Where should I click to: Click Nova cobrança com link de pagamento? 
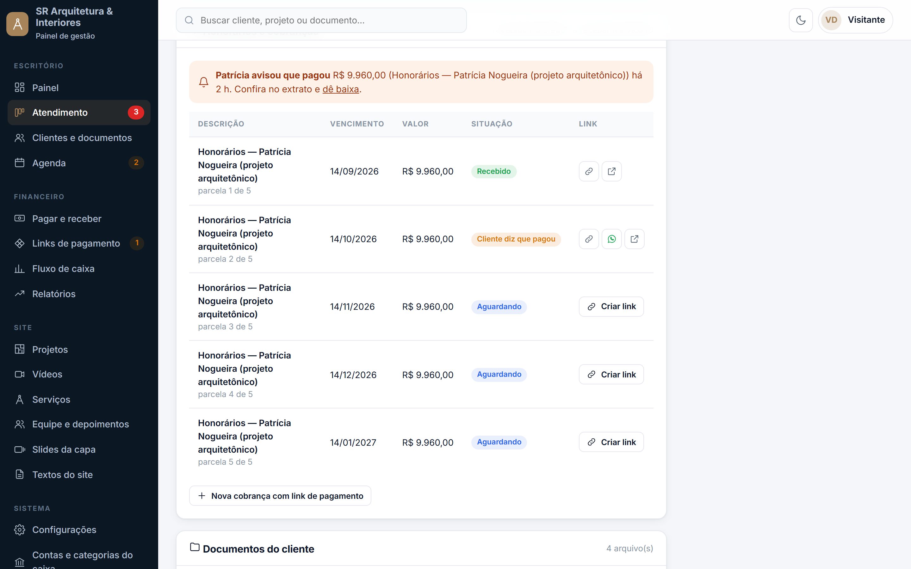280,496
